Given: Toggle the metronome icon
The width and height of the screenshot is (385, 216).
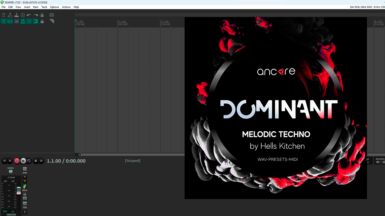Looking at the screenshot, I should (42, 15).
